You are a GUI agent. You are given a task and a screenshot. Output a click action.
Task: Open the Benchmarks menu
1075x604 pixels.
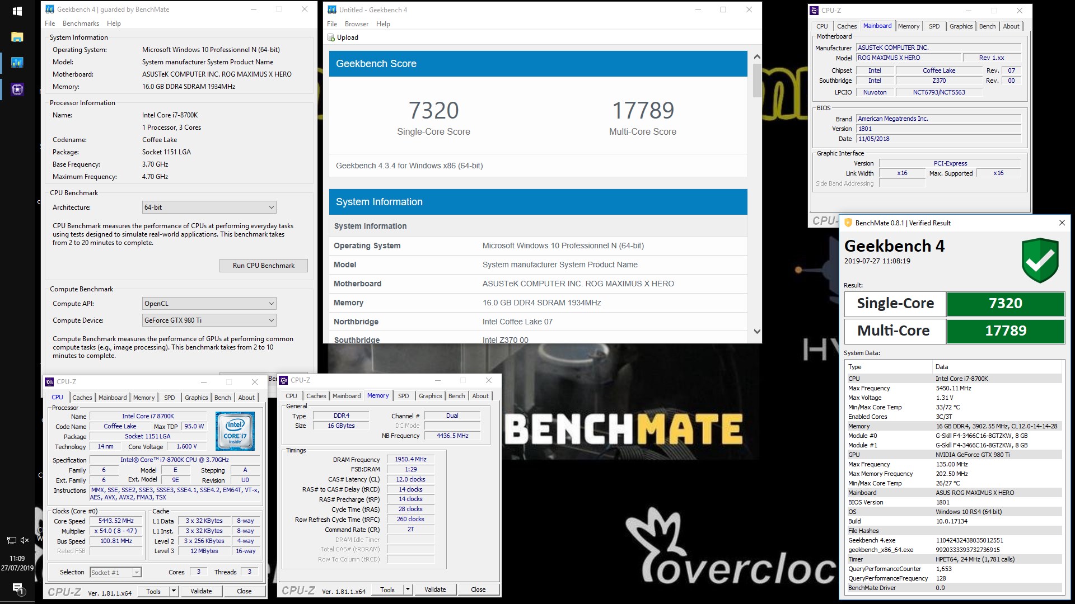[x=81, y=23]
